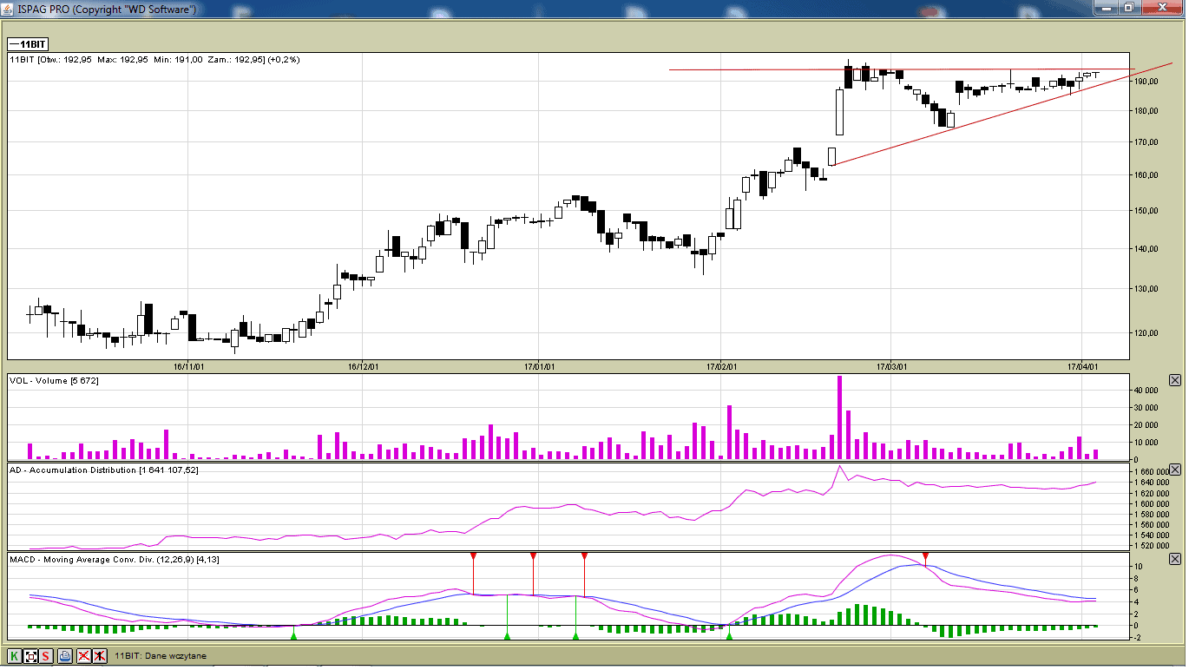
Task: Click the green K button in bottom toolbar
Action: pos(15,656)
